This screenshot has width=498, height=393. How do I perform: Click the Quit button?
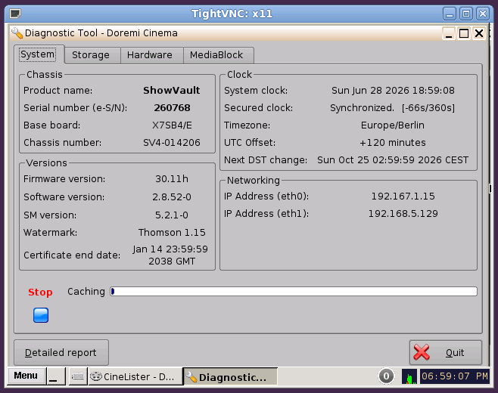pos(446,353)
